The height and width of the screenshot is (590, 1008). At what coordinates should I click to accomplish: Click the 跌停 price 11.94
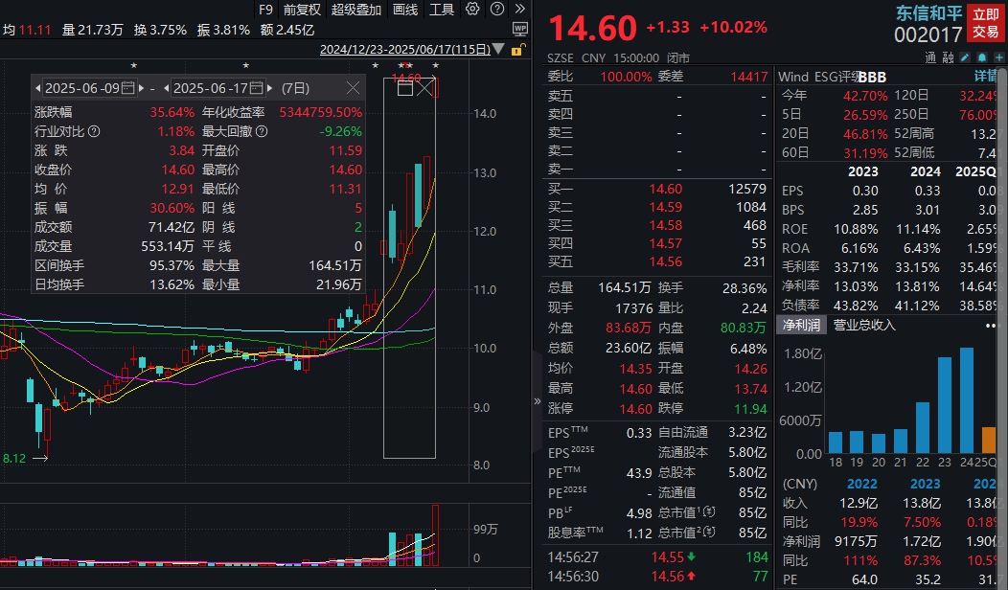pyautogui.click(x=750, y=409)
